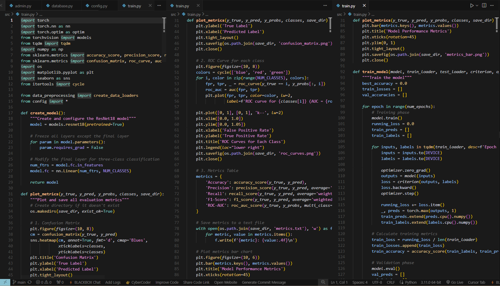
Task: Open more actions menu of first editor group
Action: point(159,6)
